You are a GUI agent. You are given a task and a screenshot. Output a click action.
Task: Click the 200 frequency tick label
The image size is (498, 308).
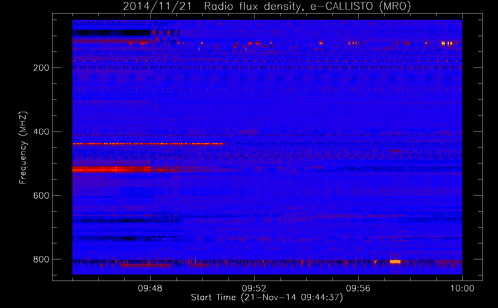[41, 68]
